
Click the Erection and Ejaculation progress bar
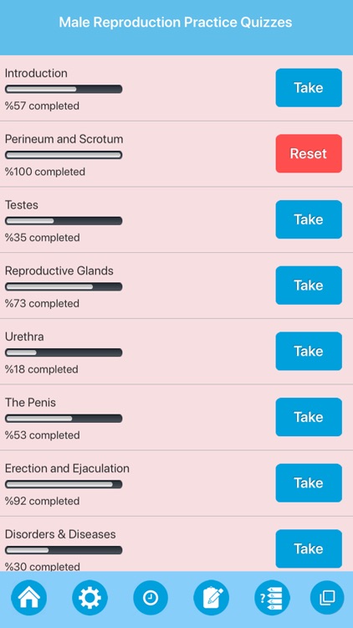coord(64,484)
